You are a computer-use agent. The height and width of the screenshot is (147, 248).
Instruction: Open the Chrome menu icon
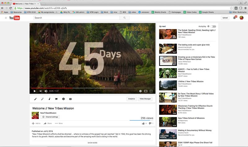245,8
